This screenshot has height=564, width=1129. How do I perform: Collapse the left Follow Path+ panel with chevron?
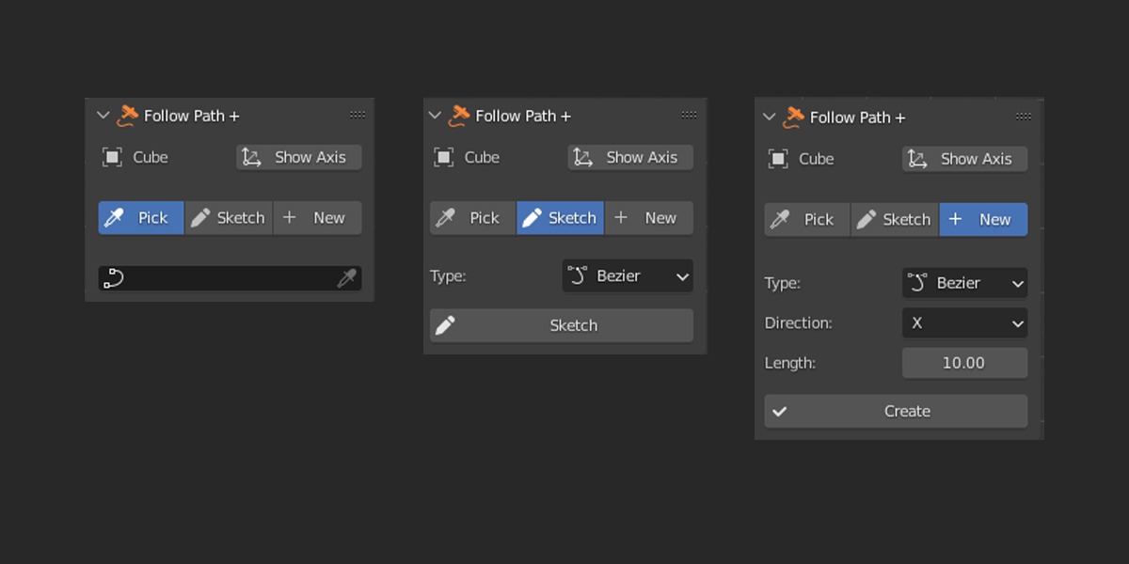(x=103, y=116)
